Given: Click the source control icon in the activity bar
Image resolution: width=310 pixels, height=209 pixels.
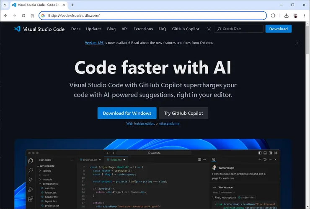Looking at the screenshot, I should click(31, 180).
